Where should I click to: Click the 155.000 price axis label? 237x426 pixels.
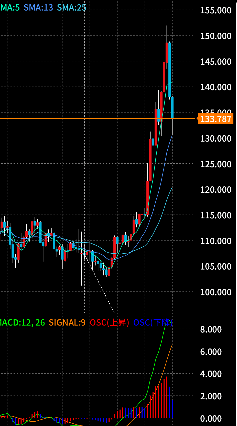[216, 10]
